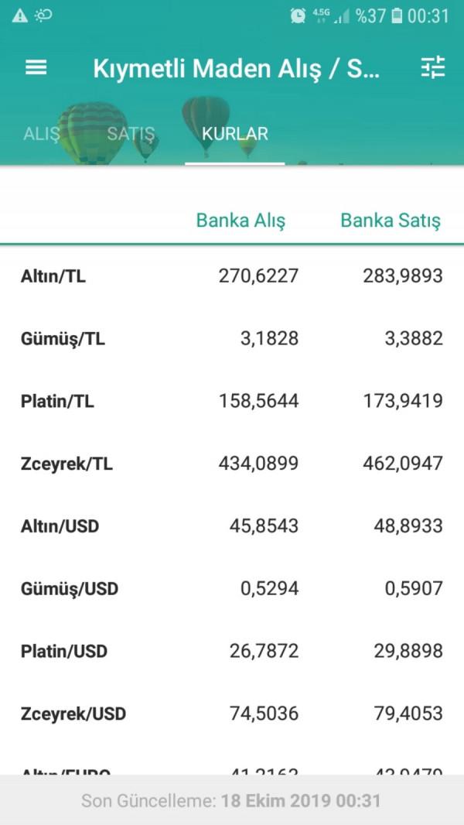Select the Zceyrek/TL rate row
Screen dimensions: 464x825
[232, 464]
